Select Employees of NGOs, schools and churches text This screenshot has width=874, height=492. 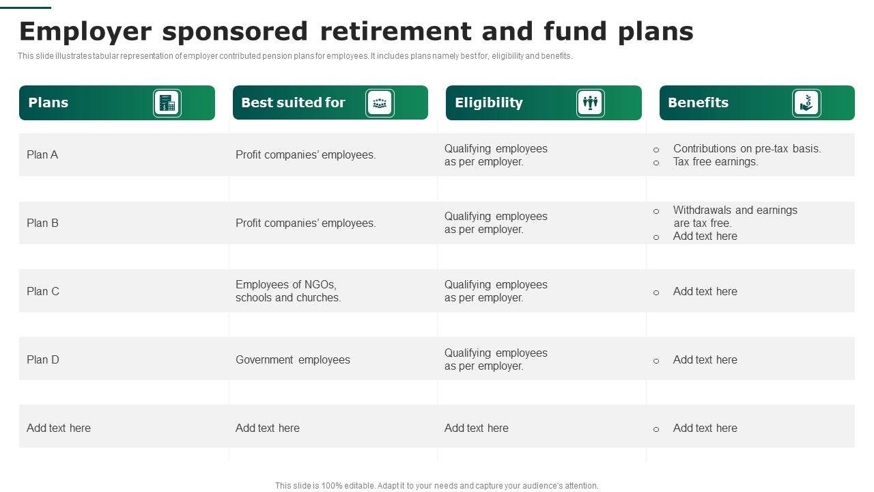[x=288, y=291]
